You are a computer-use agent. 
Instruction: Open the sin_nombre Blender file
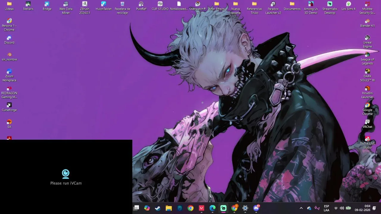[x=9, y=56]
